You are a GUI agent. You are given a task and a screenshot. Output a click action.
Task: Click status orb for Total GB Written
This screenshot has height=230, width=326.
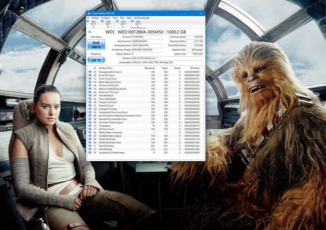tap(90, 146)
